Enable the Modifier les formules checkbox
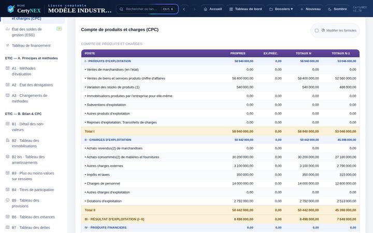Viewport: 373px width, 233px height. tap(317, 31)
